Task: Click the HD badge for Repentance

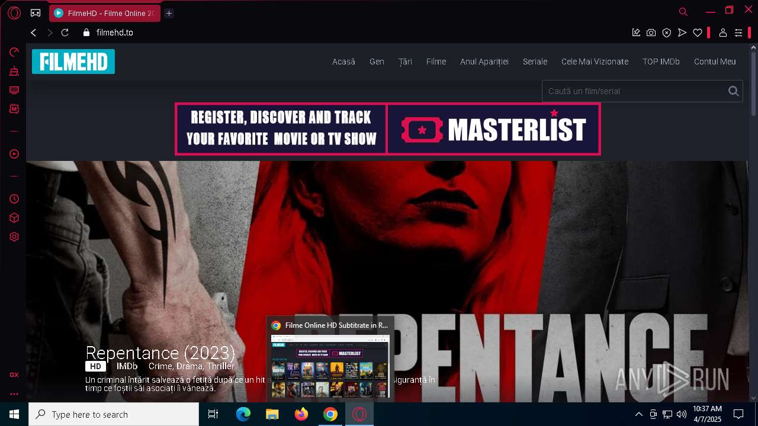Action: (x=95, y=366)
